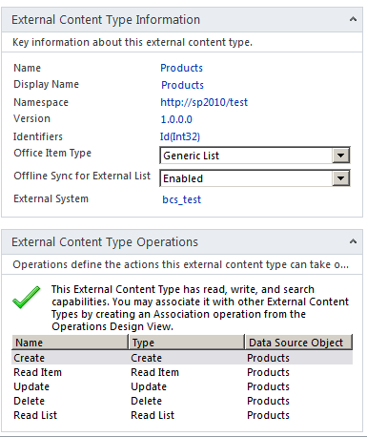Click the green checkmark status icon
Viewport: 367px width, 437px height.
[27, 297]
